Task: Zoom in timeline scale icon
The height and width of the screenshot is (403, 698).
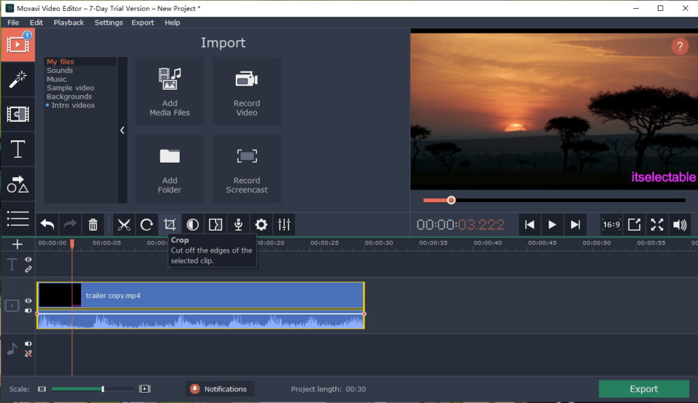Action: tap(145, 389)
